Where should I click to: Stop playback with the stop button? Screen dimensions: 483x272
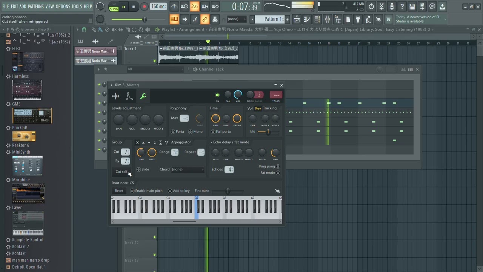click(x=134, y=6)
